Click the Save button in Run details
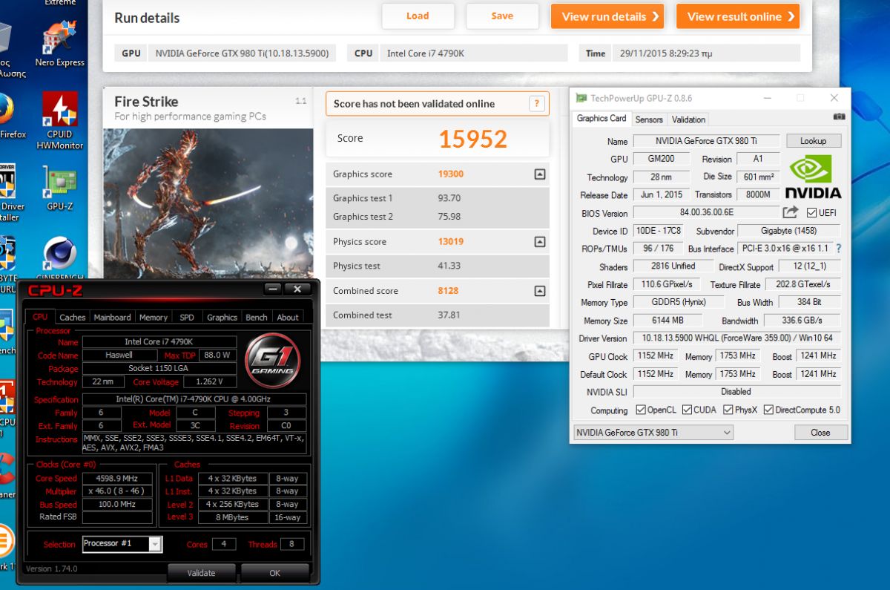The width and height of the screenshot is (890, 590). (502, 16)
